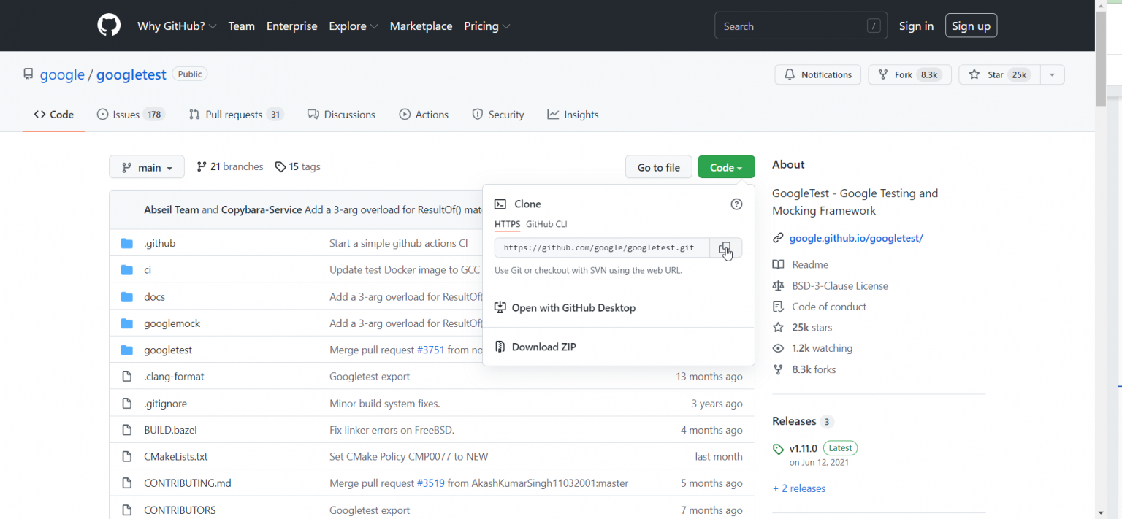The image size is (1122, 519).
Task: Open the star list dropdown arrow
Action: pos(1052,74)
